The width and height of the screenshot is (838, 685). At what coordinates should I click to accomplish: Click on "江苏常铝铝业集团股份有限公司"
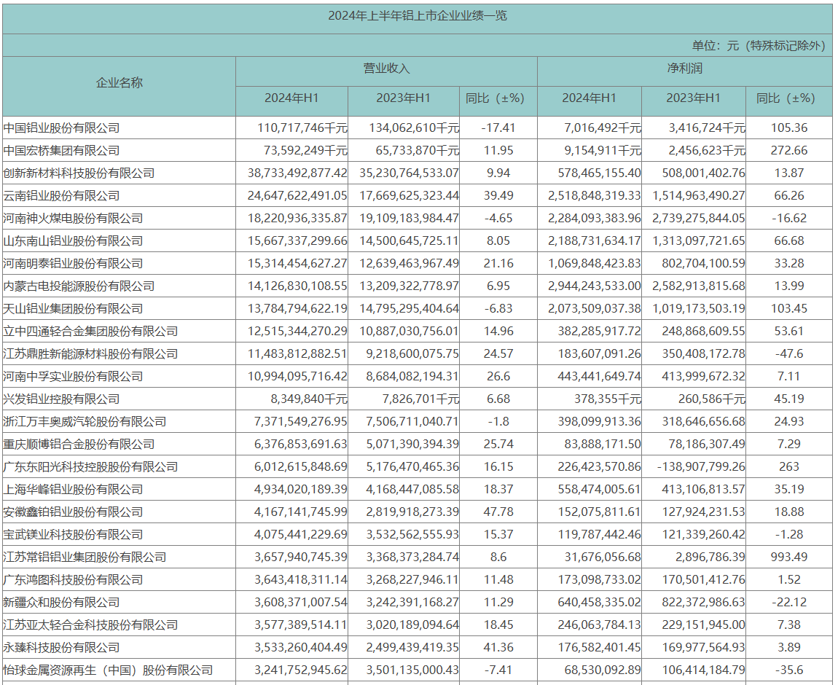click(85, 557)
